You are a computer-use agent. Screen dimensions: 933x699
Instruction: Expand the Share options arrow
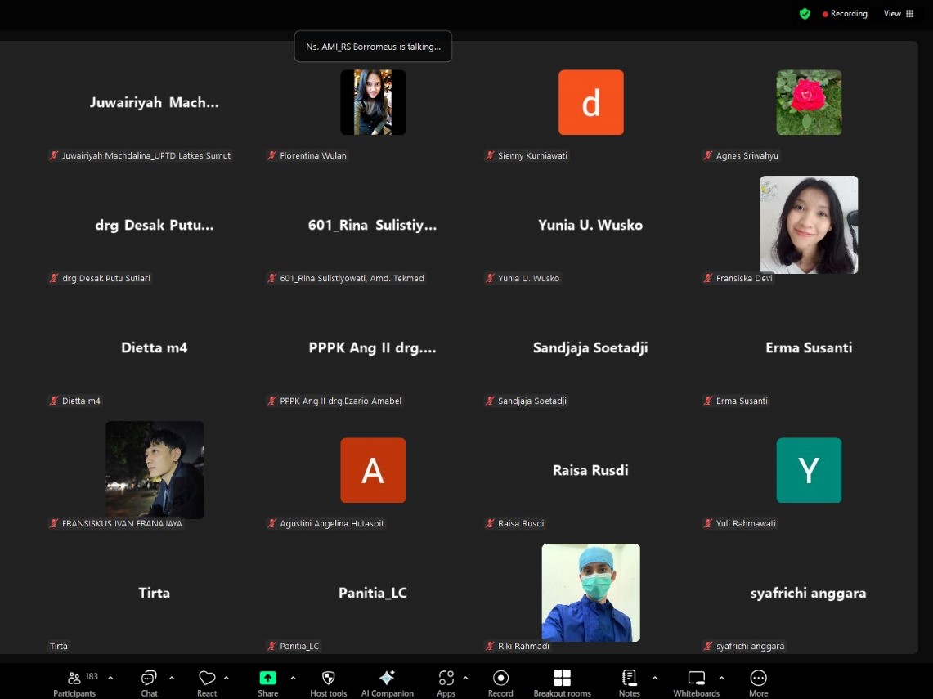point(293,678)
